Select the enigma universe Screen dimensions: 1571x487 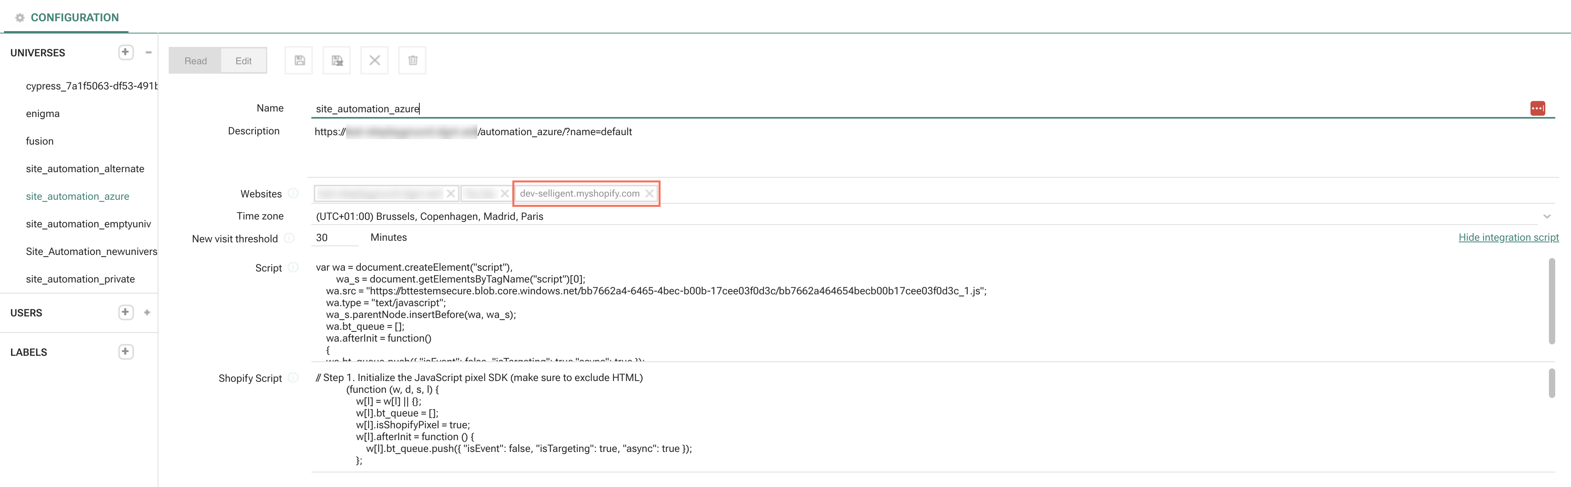coord(43,113)
